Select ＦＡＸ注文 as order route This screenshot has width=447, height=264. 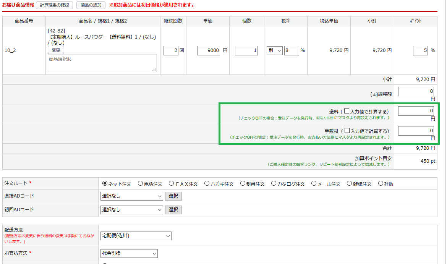[171, 183]
